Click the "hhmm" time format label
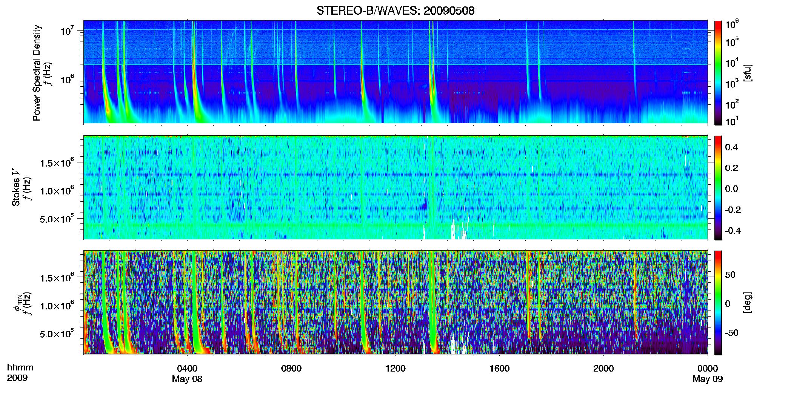This screenshot has width=791, height=407. pyautogui.click(x=20, y=368)
